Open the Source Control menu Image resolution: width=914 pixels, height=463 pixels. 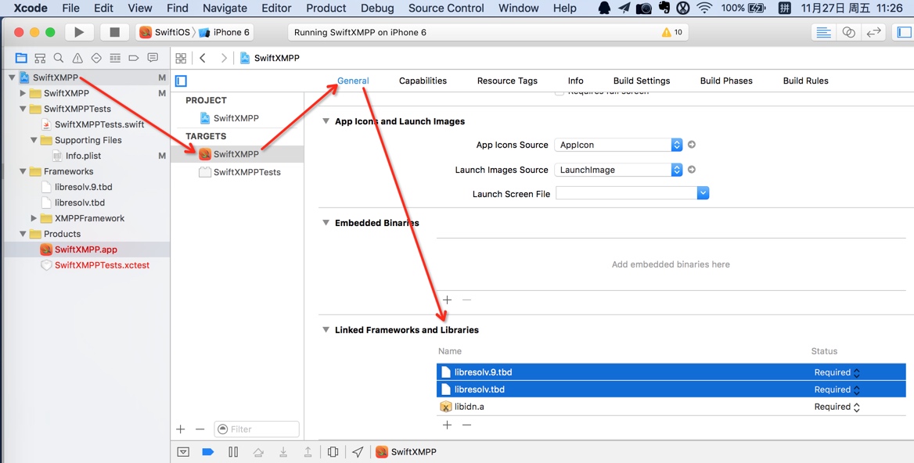tap(446, 8)
